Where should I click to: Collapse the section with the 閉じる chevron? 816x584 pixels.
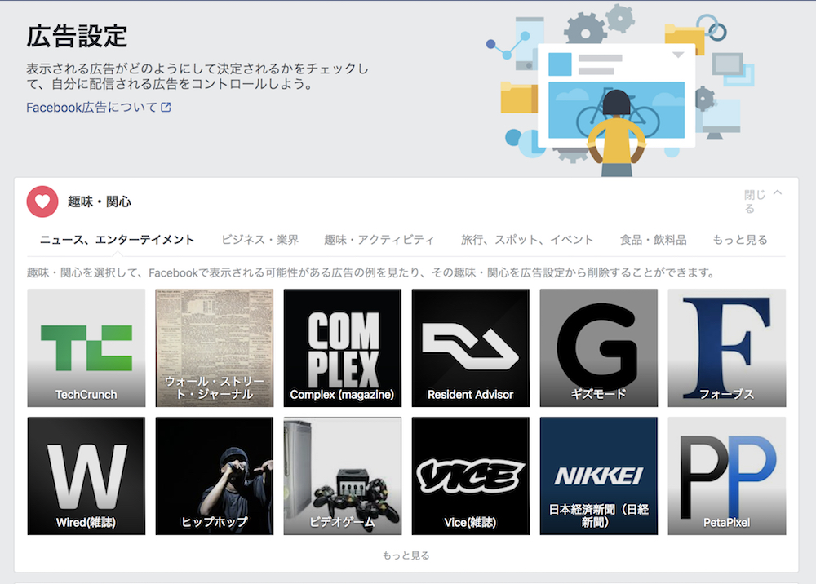[x=778, y=192]
